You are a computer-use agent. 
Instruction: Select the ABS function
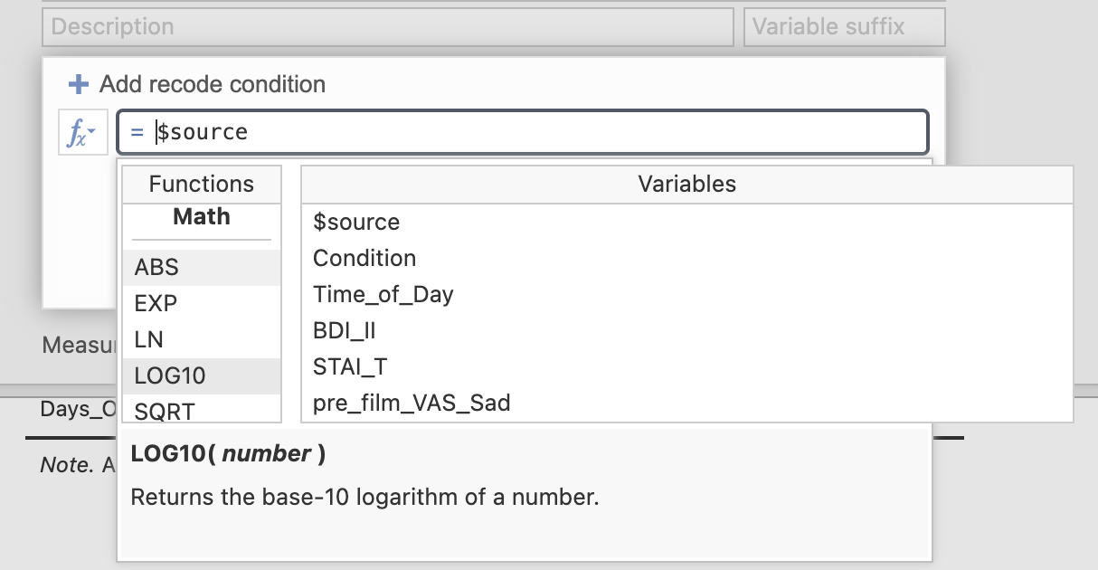tap(202, 268)
